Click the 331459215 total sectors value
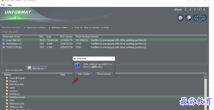The height and width of the screenshot is (110, 214). 82,40
